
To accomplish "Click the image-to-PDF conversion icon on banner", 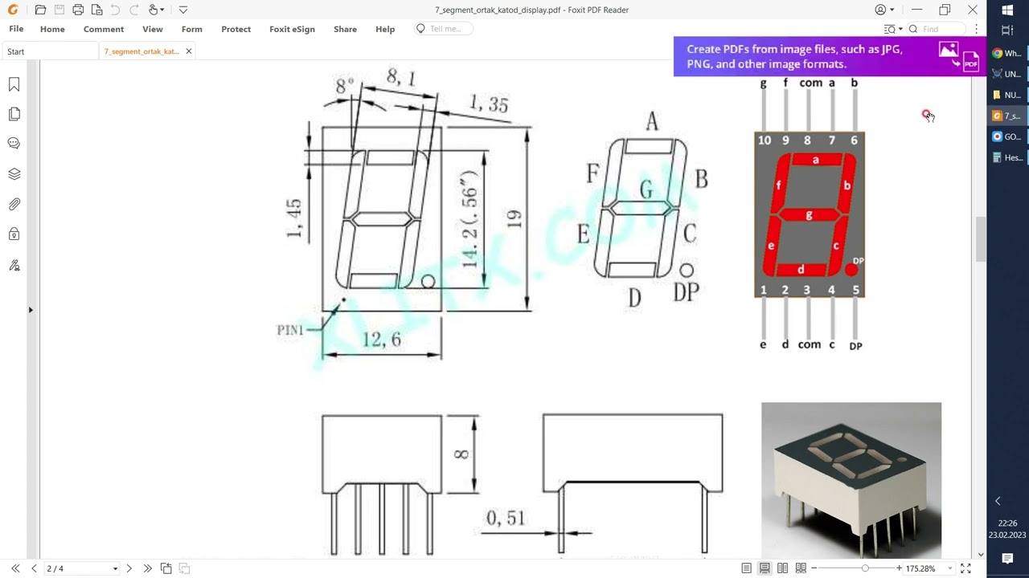I will coord(958,56).
